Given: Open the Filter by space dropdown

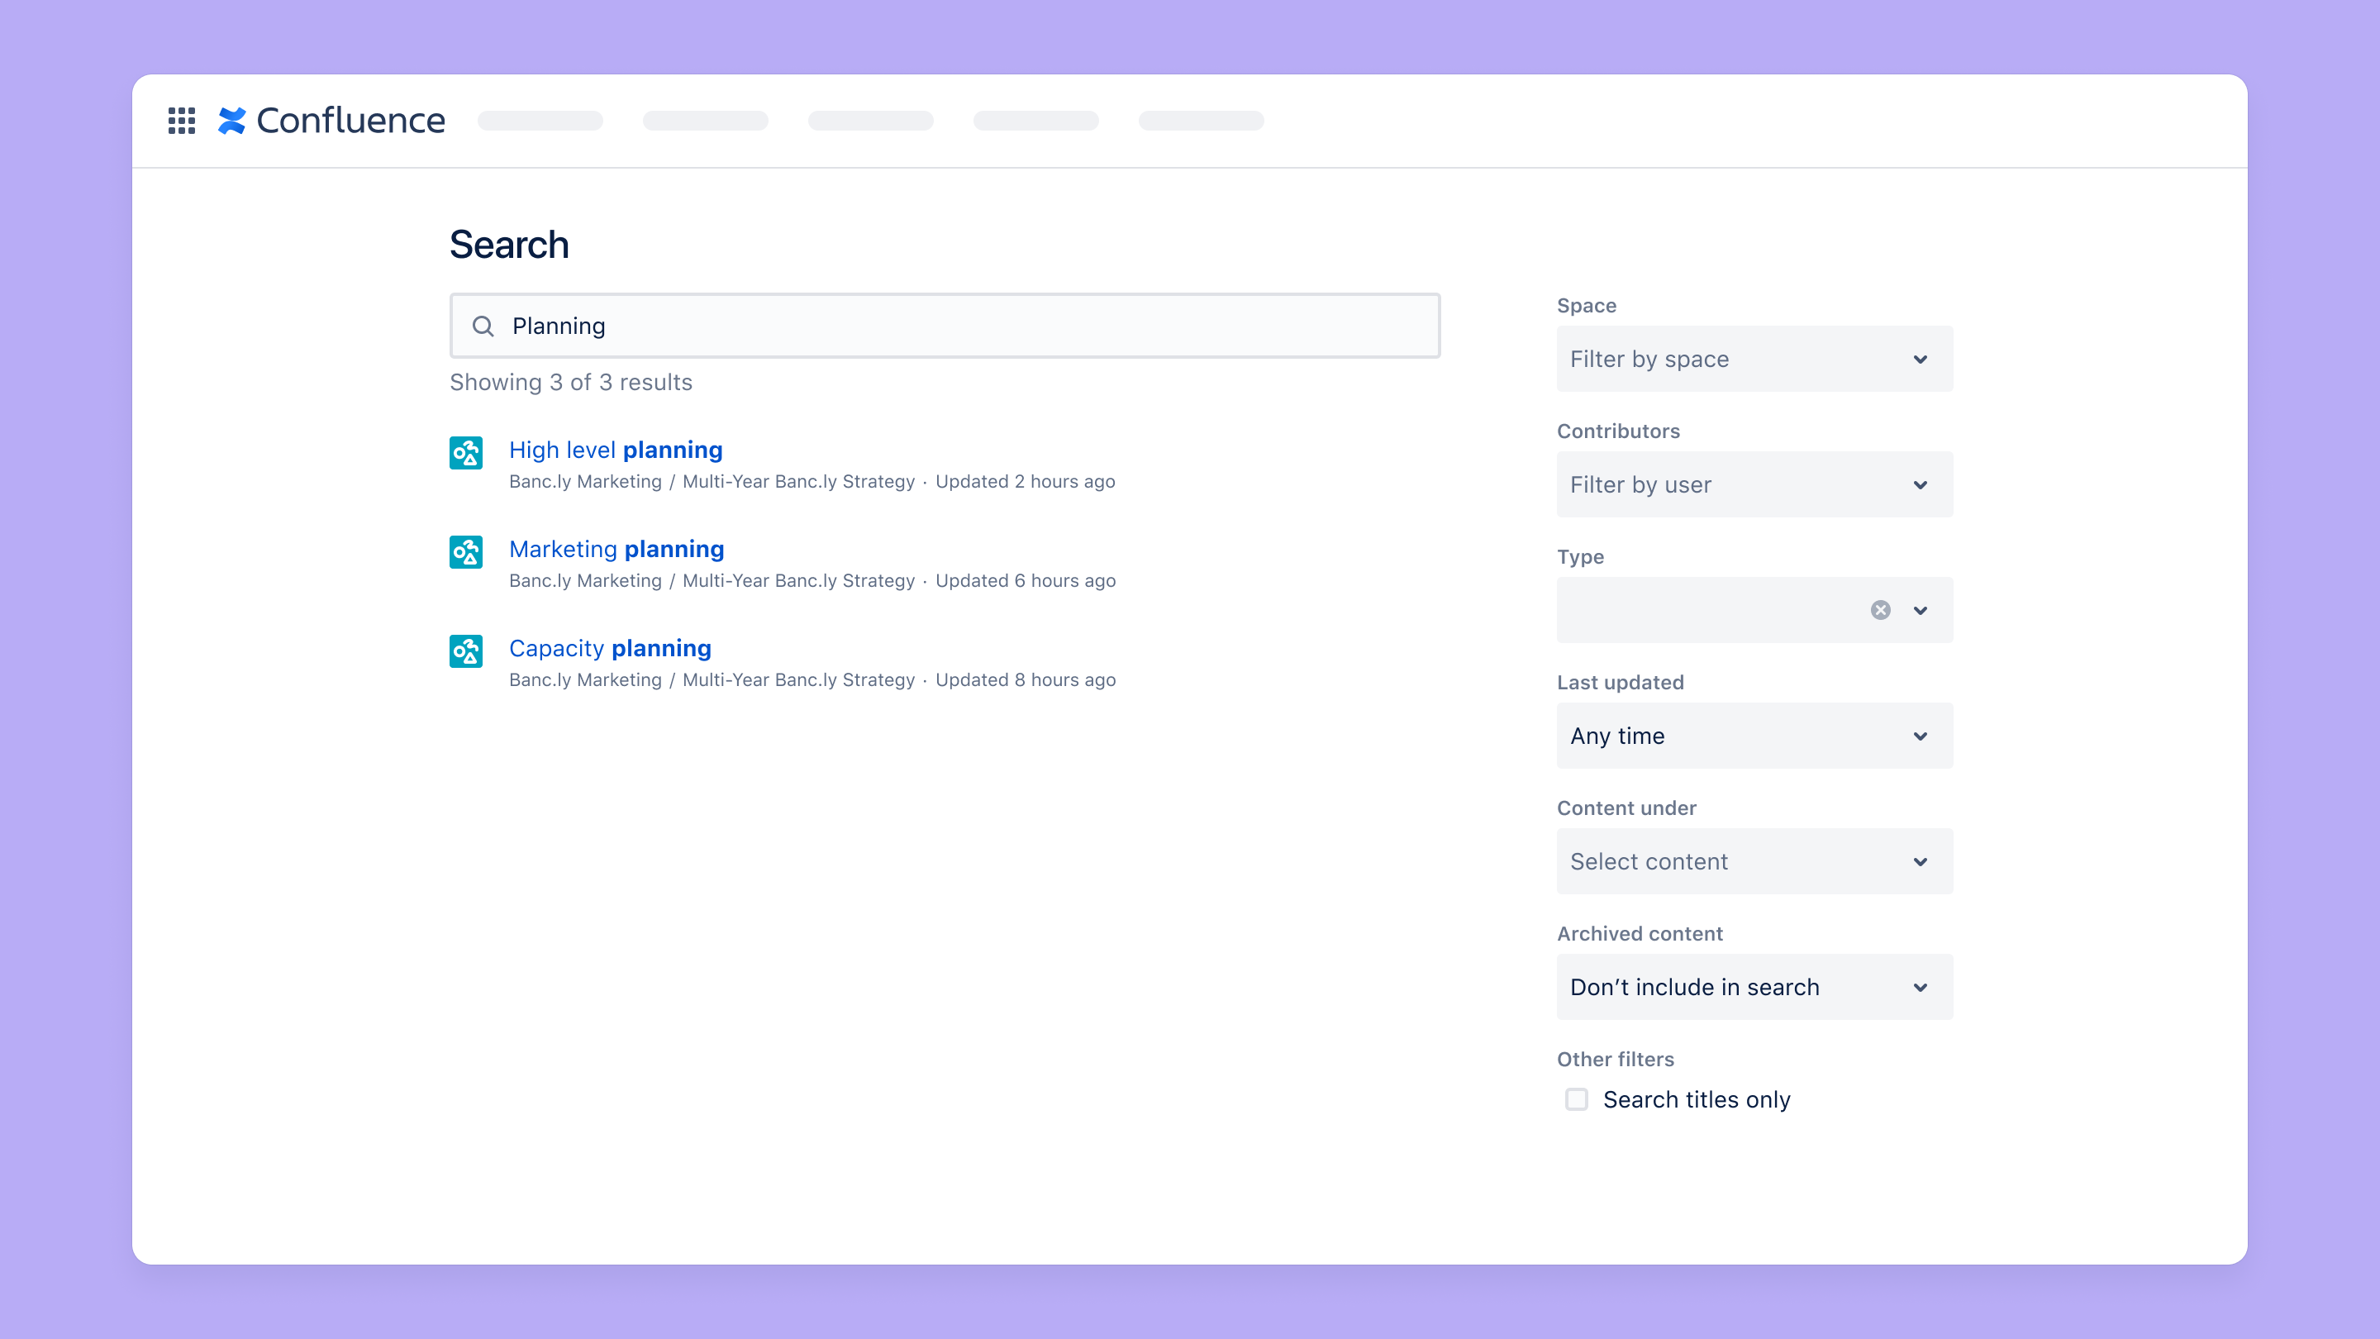Looking at the screenshot, I should point(1753,359).
